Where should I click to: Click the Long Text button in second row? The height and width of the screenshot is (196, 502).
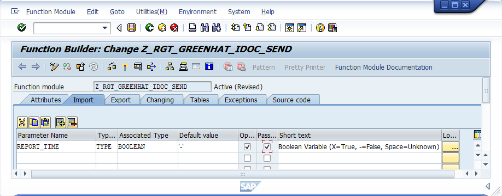(451, 158)
